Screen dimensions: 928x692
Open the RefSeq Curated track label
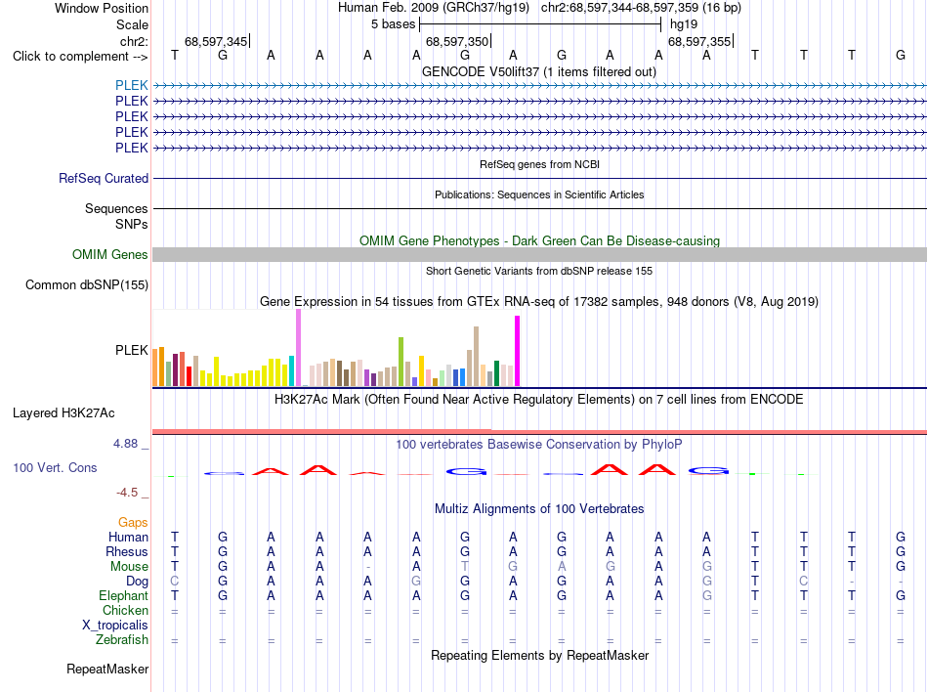coord(104,178)
